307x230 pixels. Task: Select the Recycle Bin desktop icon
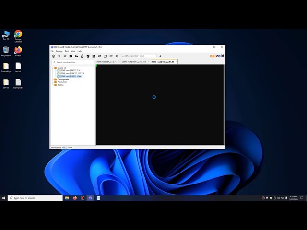[x=6, y=51]
